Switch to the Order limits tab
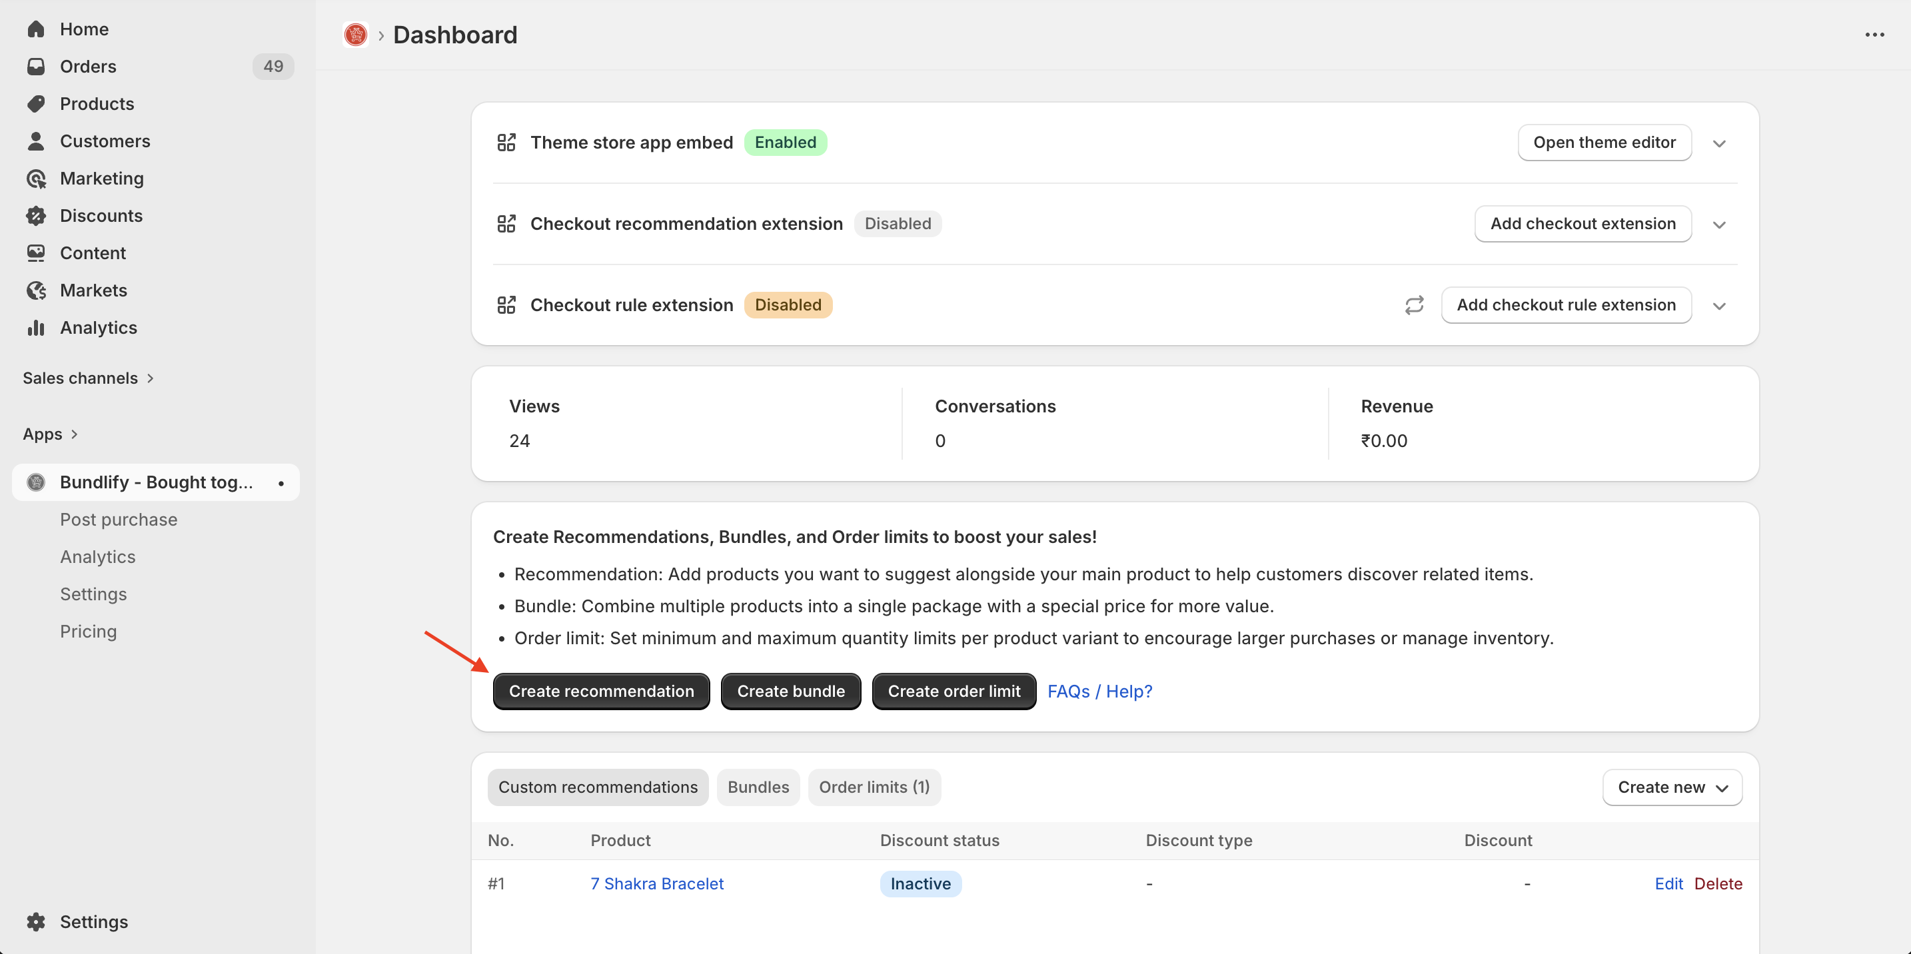 tap(873, 787)
